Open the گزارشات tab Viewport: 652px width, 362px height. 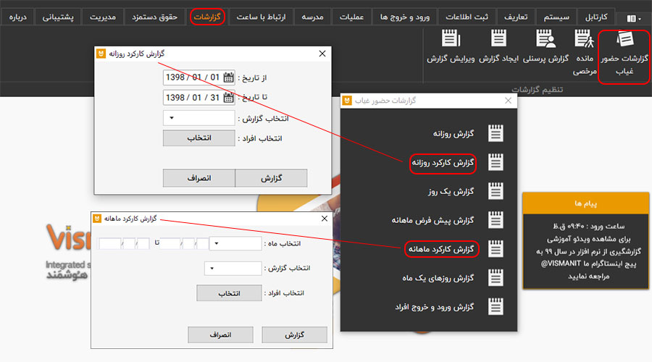pyautogui.click(x=207, y=17)
